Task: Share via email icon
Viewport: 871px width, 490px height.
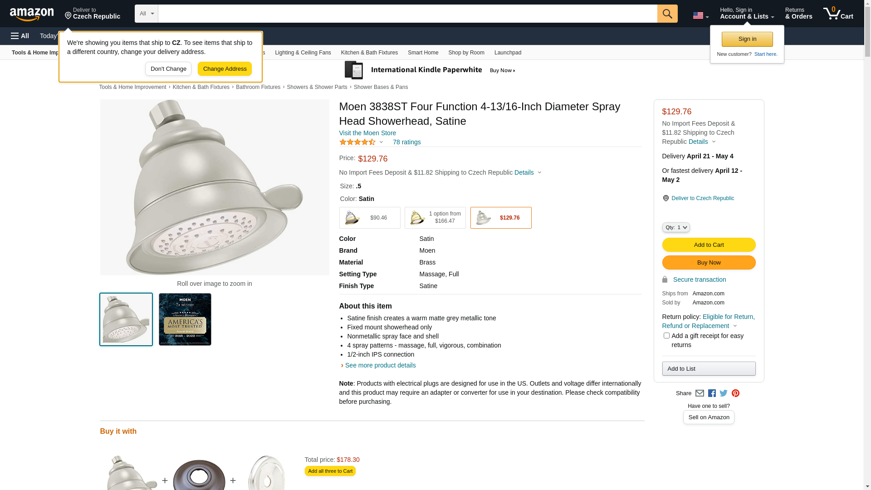Action: point(700,393)
